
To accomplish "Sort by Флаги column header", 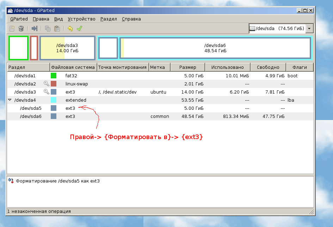I will click(x=300, y=67).
